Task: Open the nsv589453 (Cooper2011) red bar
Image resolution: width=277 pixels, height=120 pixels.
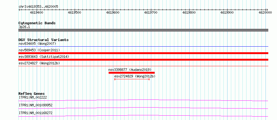Action: 143,53
